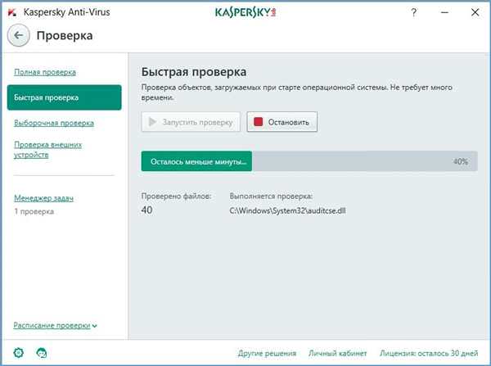Open Менеджер задач link
Image resolution: width=491 pixels, height=366 pixels.
tap(43, 198)
